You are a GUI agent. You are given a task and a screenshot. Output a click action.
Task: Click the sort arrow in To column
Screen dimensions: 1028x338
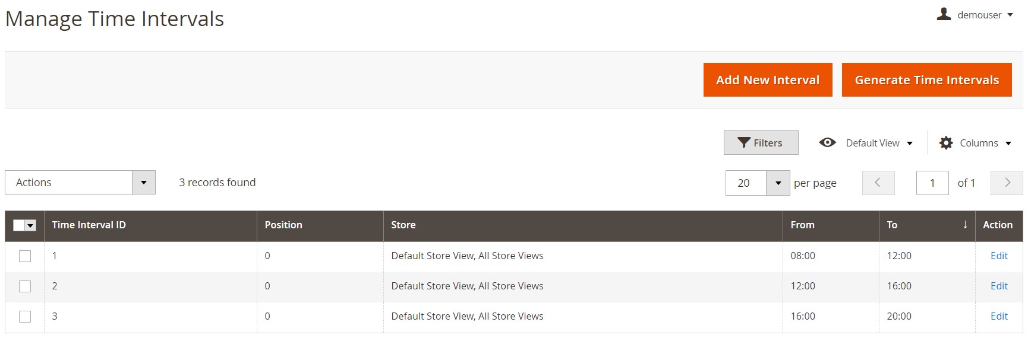[965, 225]
